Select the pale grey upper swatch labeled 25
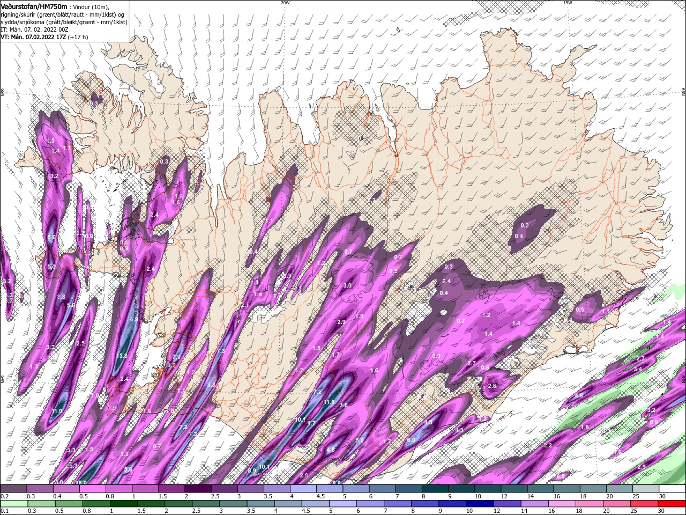 tap(646, 489)
